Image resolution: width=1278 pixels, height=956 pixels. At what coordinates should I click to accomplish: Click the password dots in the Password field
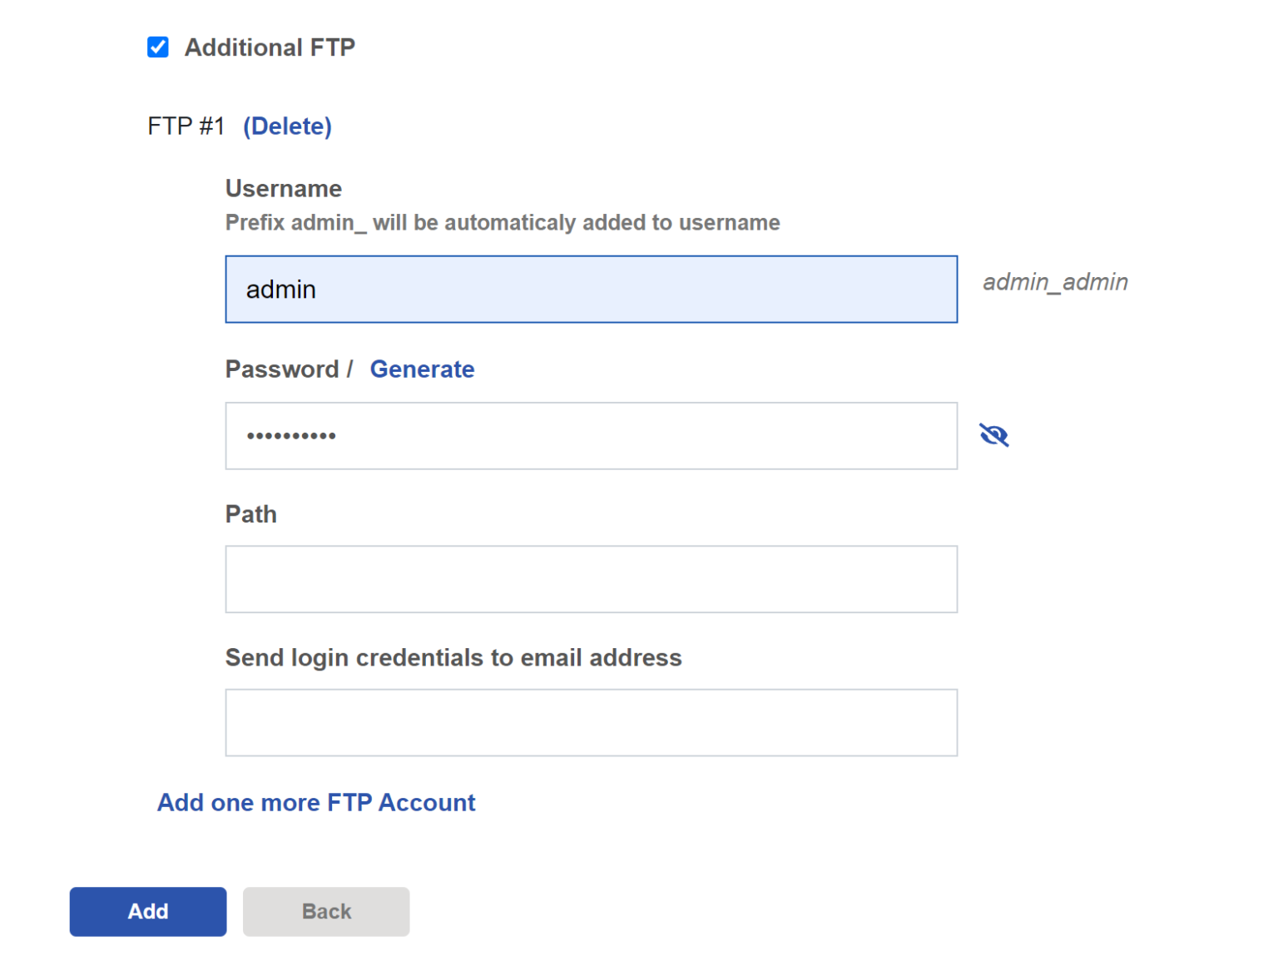click(x=291, y=436)
